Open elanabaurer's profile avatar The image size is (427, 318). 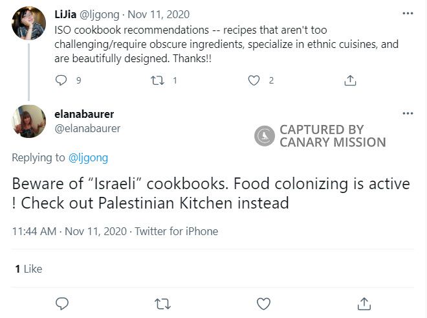pyautogui.click(x=29, y=121)
